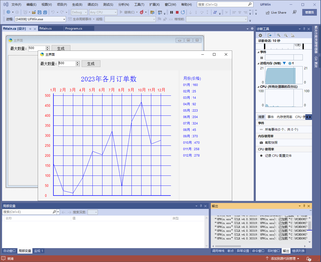The height and width of the screenshot is (262, 321).
Task: Stop debugging with the red square
Action: (177, 12)
